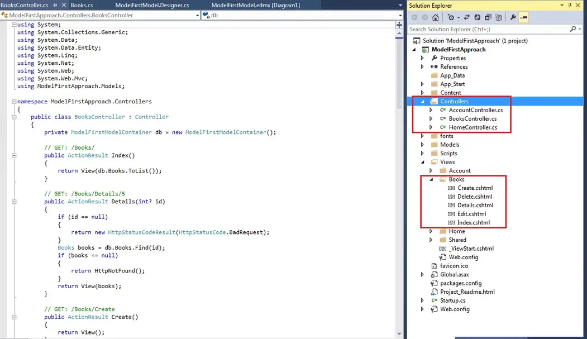The image size is (587, 339).
Task: Close the BooksController.cs tab
Action: [x=64, y=5]
